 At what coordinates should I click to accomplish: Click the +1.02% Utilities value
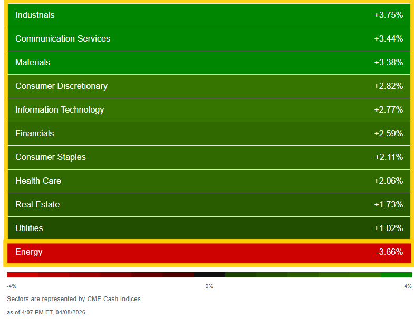pyautogui.click(x=389, y=228)
